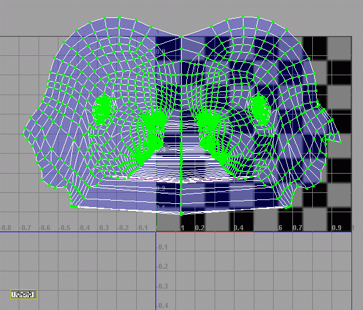This screenshot has width=363, height=310.
Task: Click the 0.4 label on the horizontal axis
Action: pos(239,228)
